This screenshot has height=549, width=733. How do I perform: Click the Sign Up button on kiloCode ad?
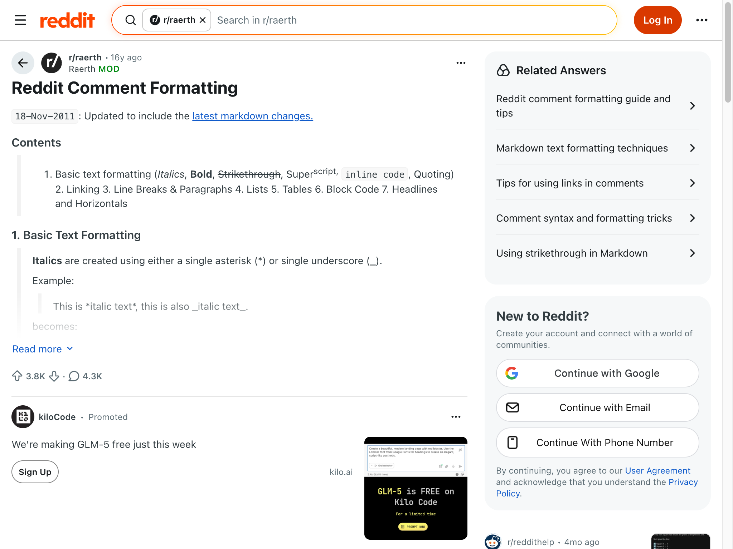coord(35,472)
